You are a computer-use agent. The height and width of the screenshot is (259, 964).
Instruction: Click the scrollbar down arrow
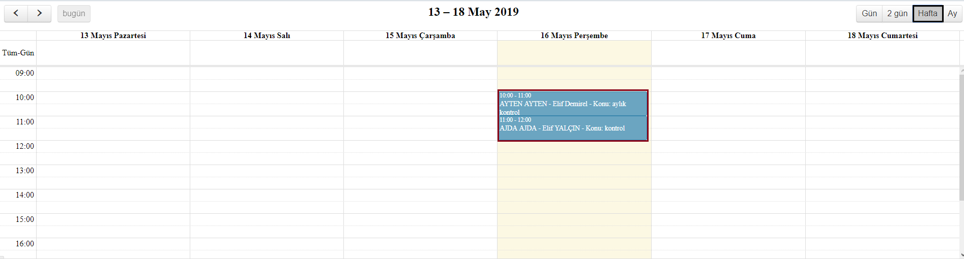click(x=961, y=255)
